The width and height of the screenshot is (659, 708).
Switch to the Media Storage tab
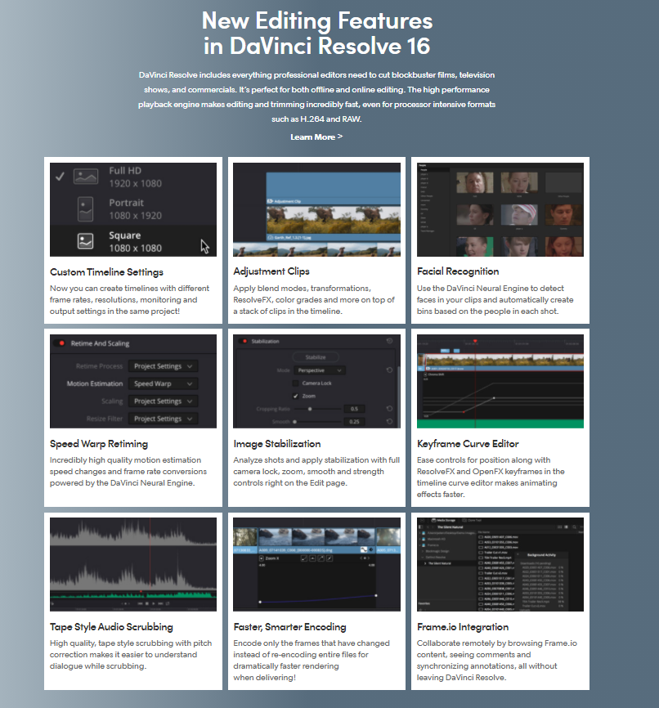tap(445, 520)
